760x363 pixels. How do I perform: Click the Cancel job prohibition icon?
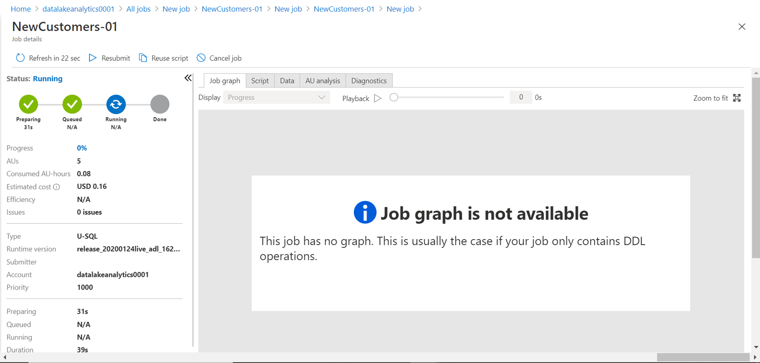[201, 58]
